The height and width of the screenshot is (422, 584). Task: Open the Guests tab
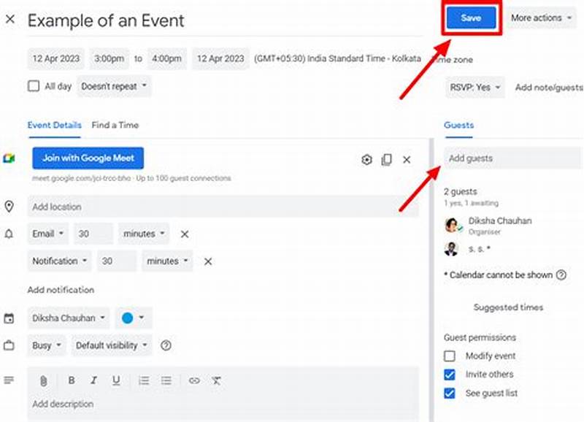click(458, 126)
